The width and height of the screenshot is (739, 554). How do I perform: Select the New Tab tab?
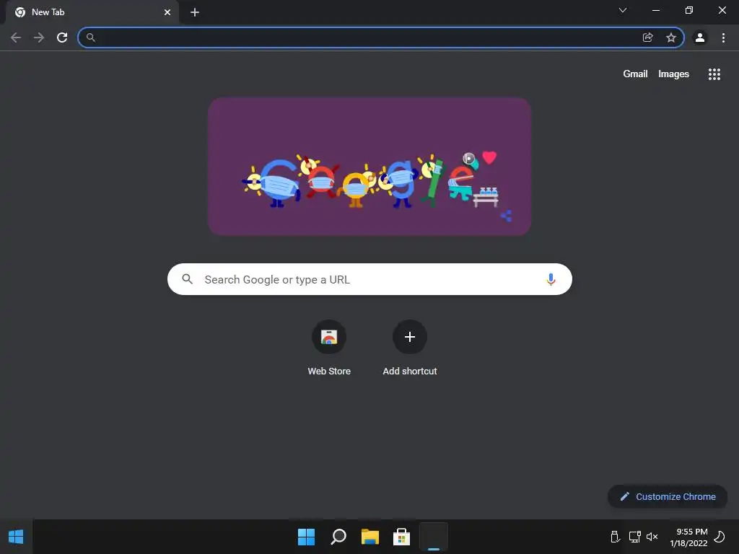tap(92, 12)
